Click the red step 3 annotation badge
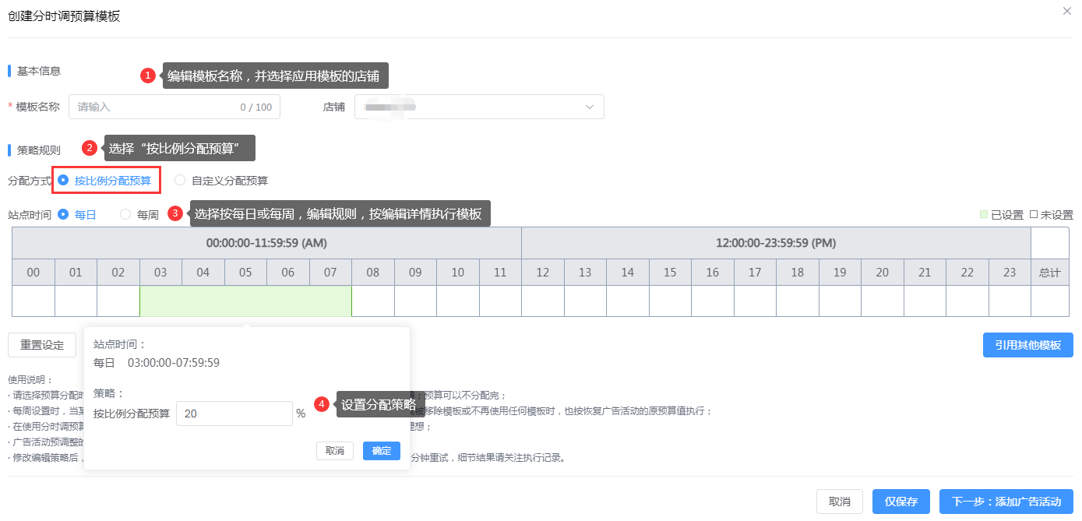 [175, 213]
